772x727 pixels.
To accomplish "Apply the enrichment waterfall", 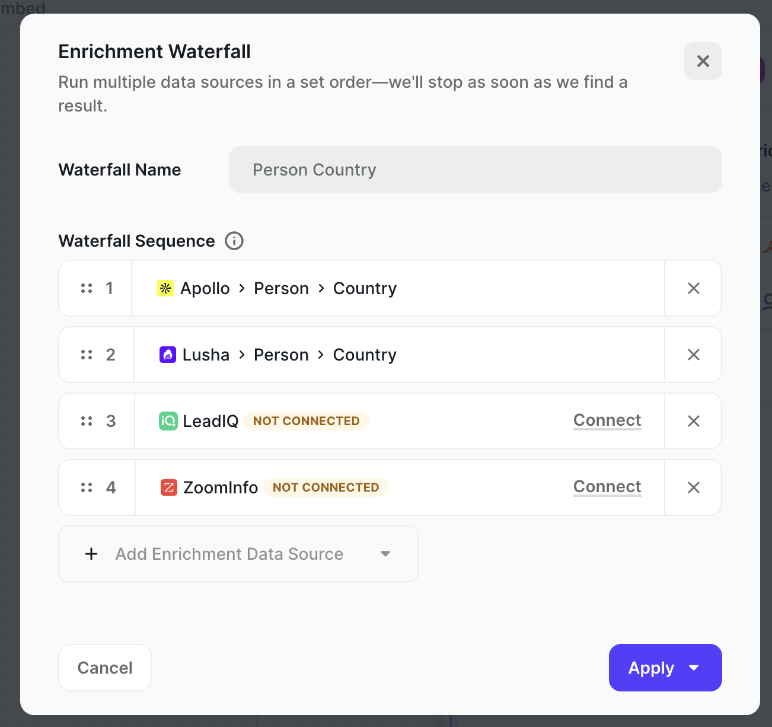I will pos(651,668).
